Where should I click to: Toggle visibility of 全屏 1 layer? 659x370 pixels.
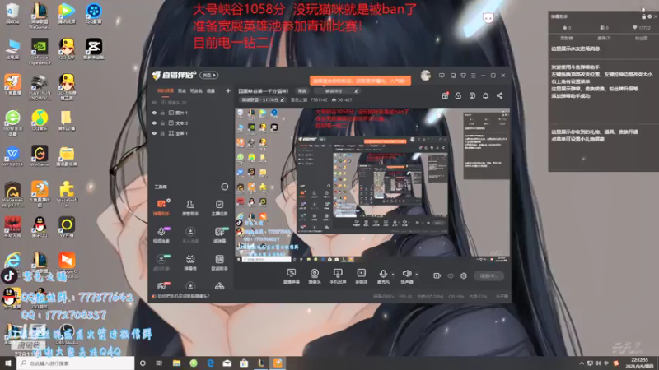click(154, 133)
